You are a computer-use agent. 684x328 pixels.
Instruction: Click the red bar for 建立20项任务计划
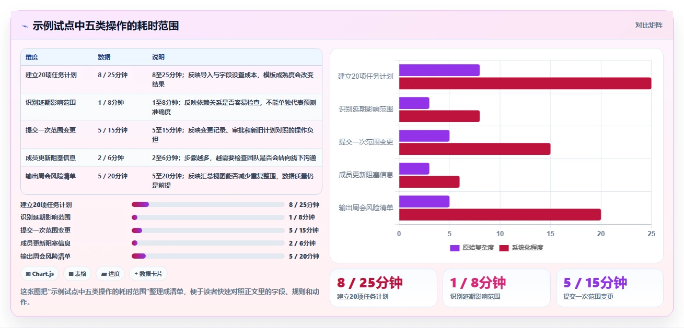[x=525, y=83]
